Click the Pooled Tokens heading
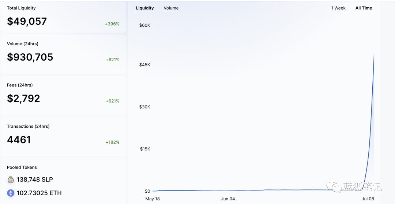 (x=22, y=168)
